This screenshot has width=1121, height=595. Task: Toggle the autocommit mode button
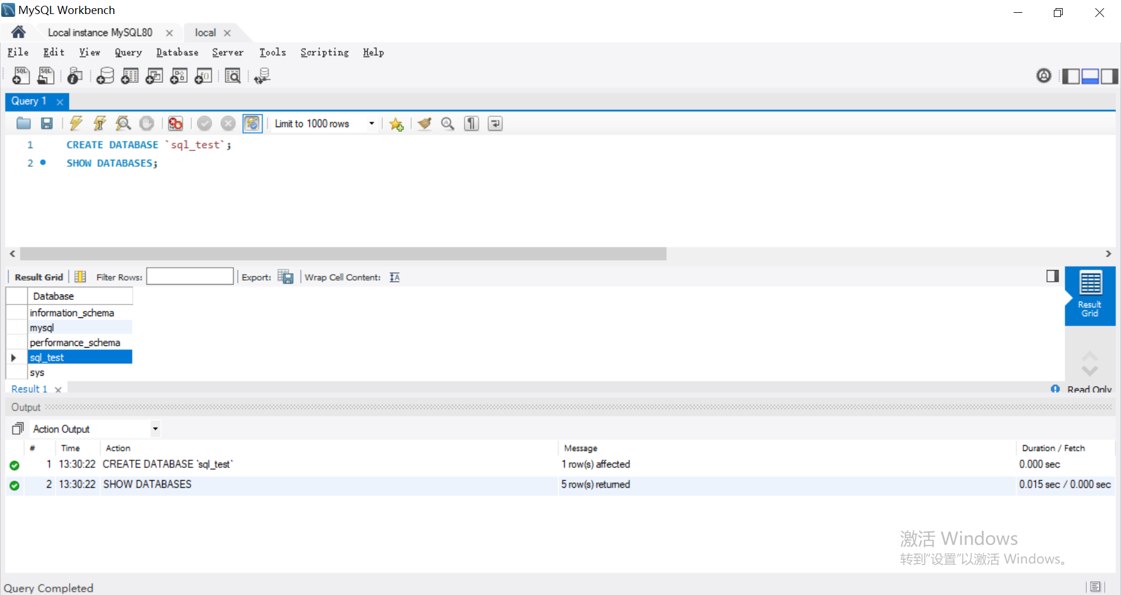click(x=252, y=124)
